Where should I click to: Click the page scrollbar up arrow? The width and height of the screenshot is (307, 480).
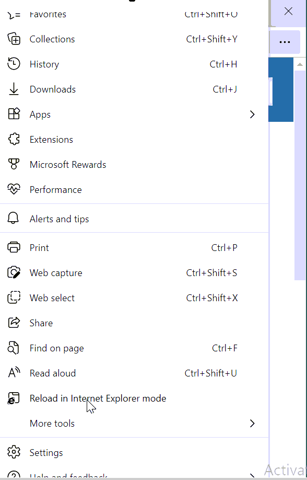(x=300, y=65)
